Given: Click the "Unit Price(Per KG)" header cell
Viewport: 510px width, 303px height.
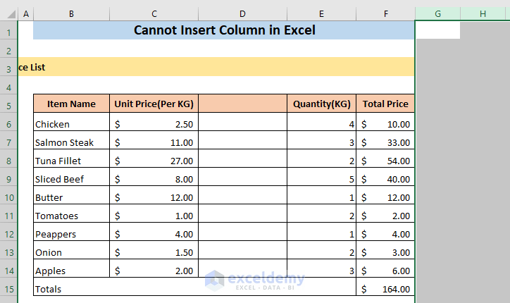Looking at the screenshot, I should 154,104.
